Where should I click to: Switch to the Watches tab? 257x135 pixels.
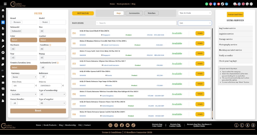pos(151,13)
